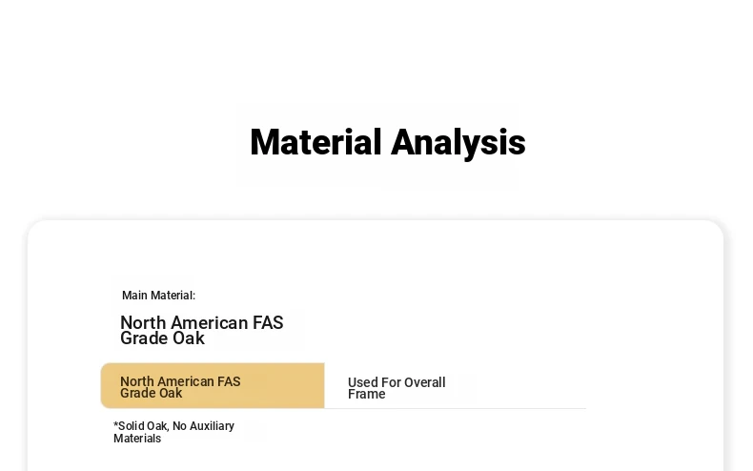Click the gray line beneath the usage row
The image size is (753, 471).
pyautogui.click(x=456, y=408)
